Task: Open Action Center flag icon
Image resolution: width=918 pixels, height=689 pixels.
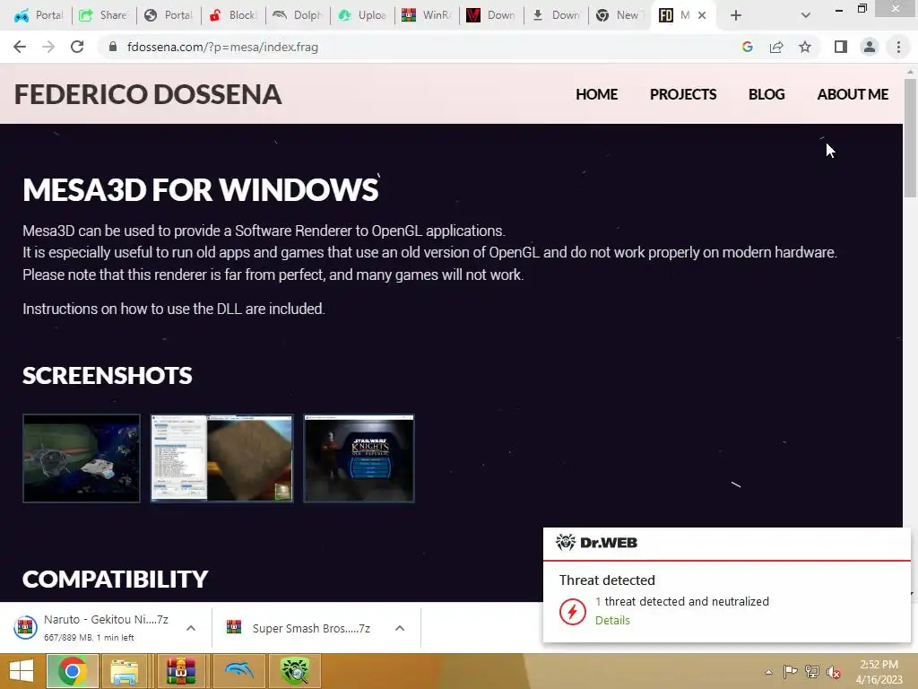Action: [790, 671]
